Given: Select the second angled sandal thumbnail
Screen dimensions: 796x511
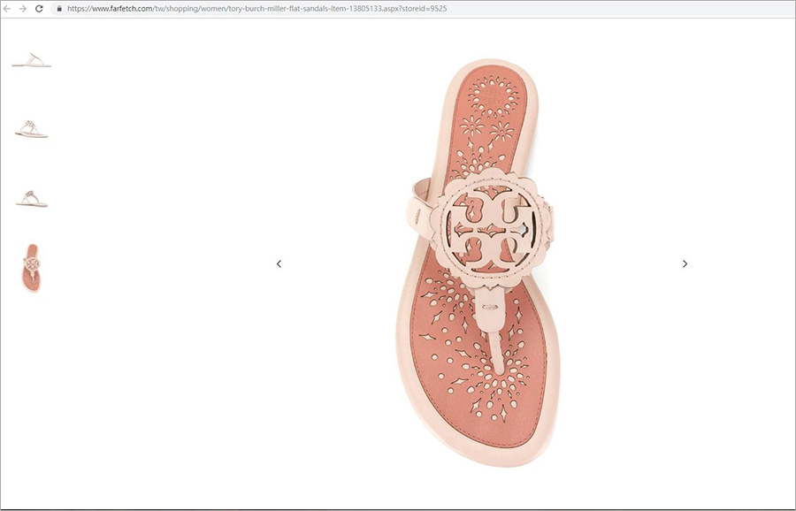Looking at the screenshot, I should tap(32, 129).
